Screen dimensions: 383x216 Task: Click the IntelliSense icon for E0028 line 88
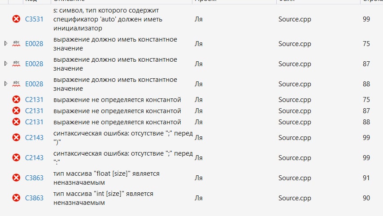[x=17, y=84]
